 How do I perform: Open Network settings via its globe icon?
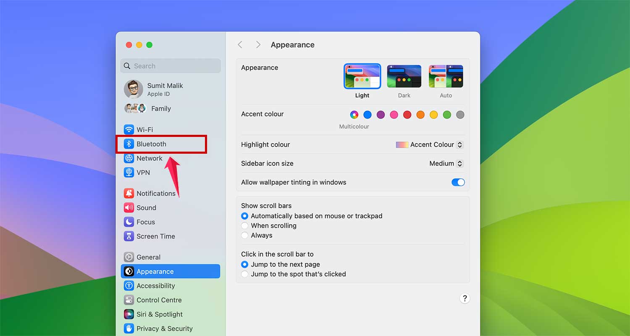129,158
